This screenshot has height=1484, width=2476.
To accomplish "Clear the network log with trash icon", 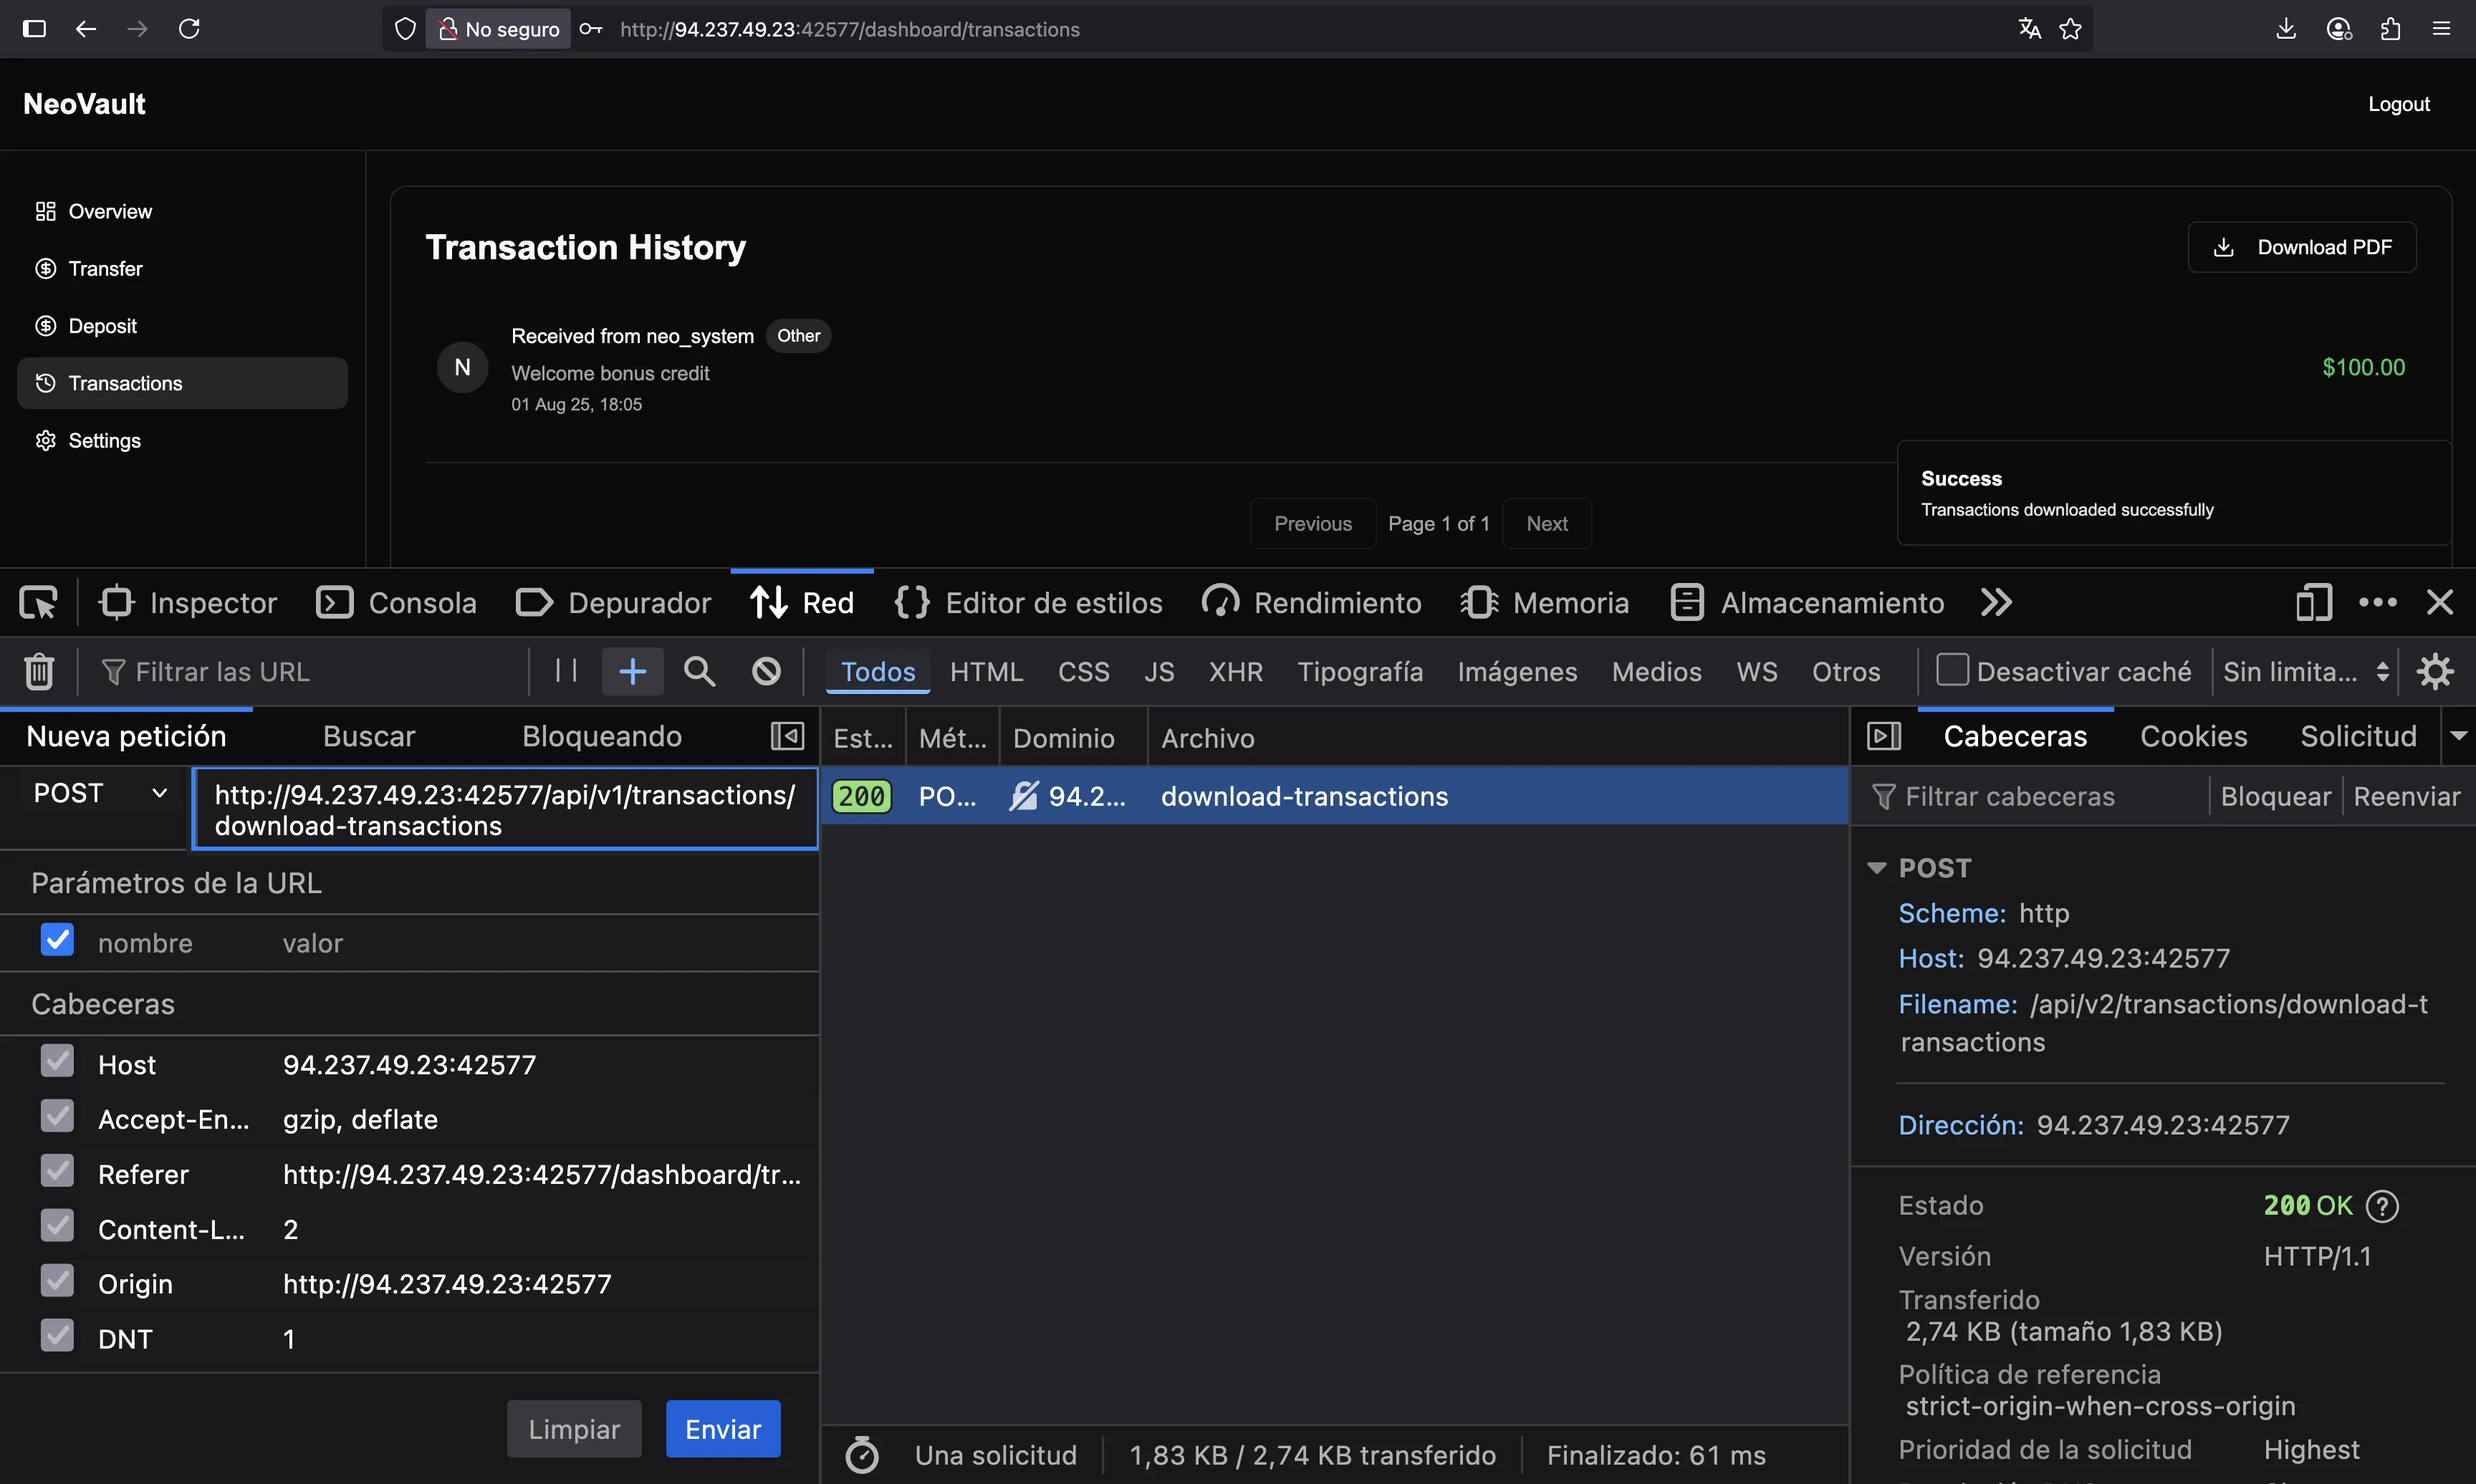I will [x=39, y=671].
